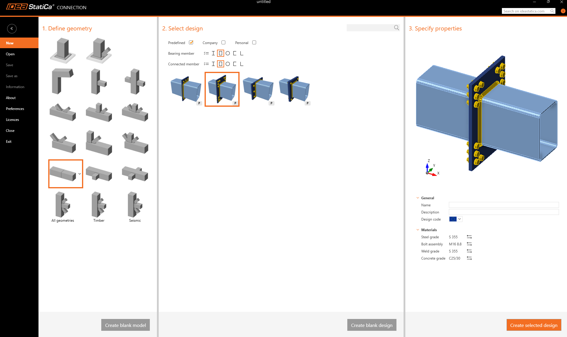Go back using the circular arrow button
Screen dimensions: 567x337
point(12,28)
